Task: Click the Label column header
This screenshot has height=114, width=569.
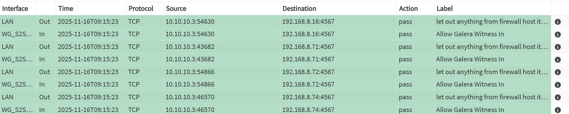Action: pyautogui.click(x=444, y=8)
